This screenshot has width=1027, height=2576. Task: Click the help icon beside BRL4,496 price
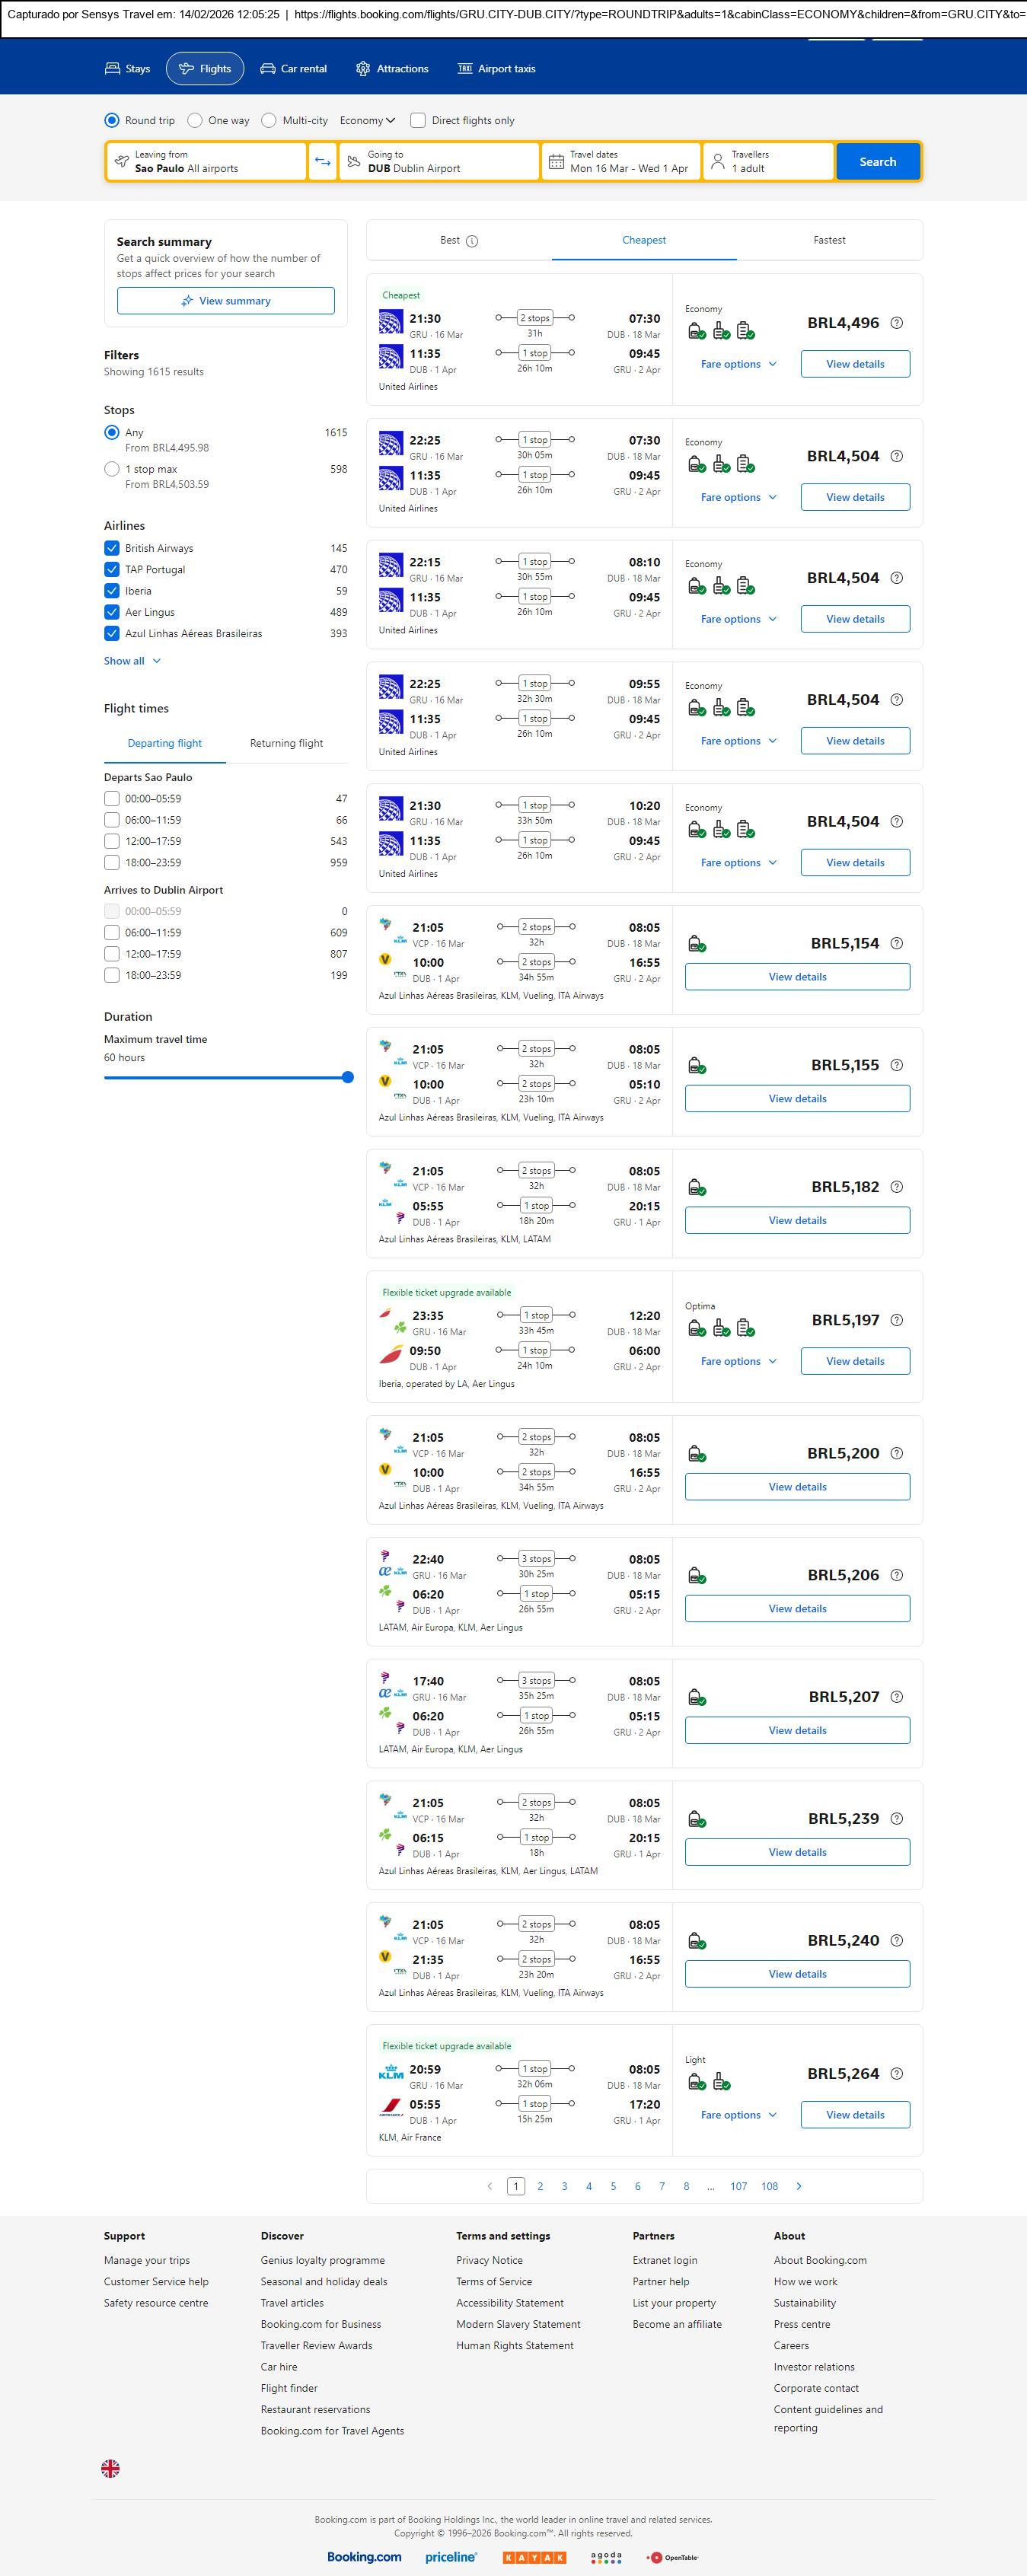tap(896, 323)
